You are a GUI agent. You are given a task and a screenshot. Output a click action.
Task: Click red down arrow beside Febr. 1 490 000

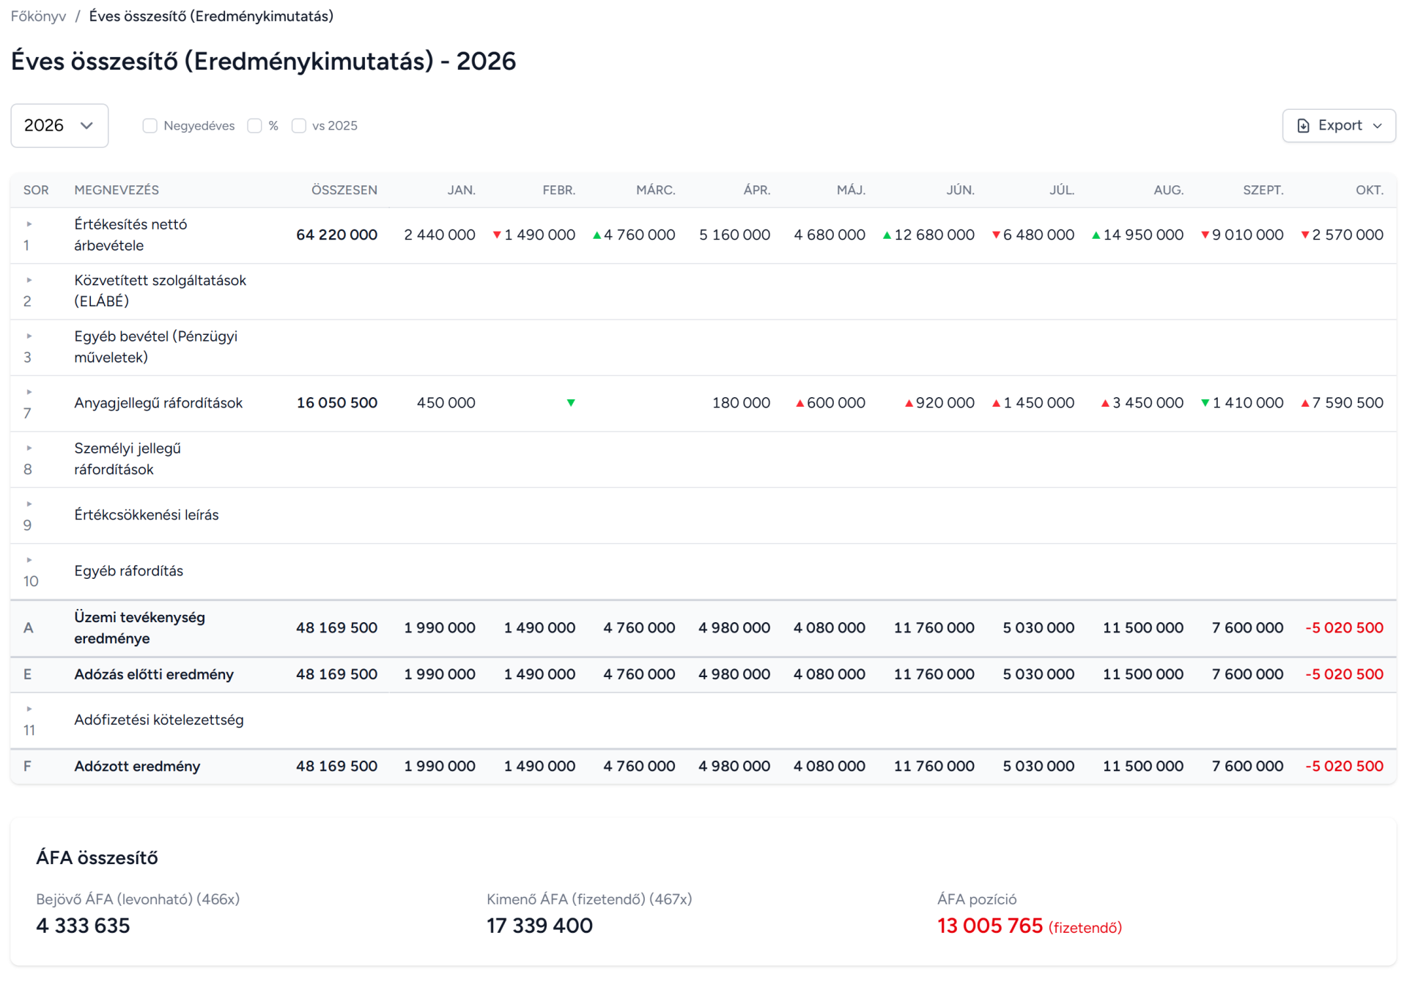click(x=497, y=235)
